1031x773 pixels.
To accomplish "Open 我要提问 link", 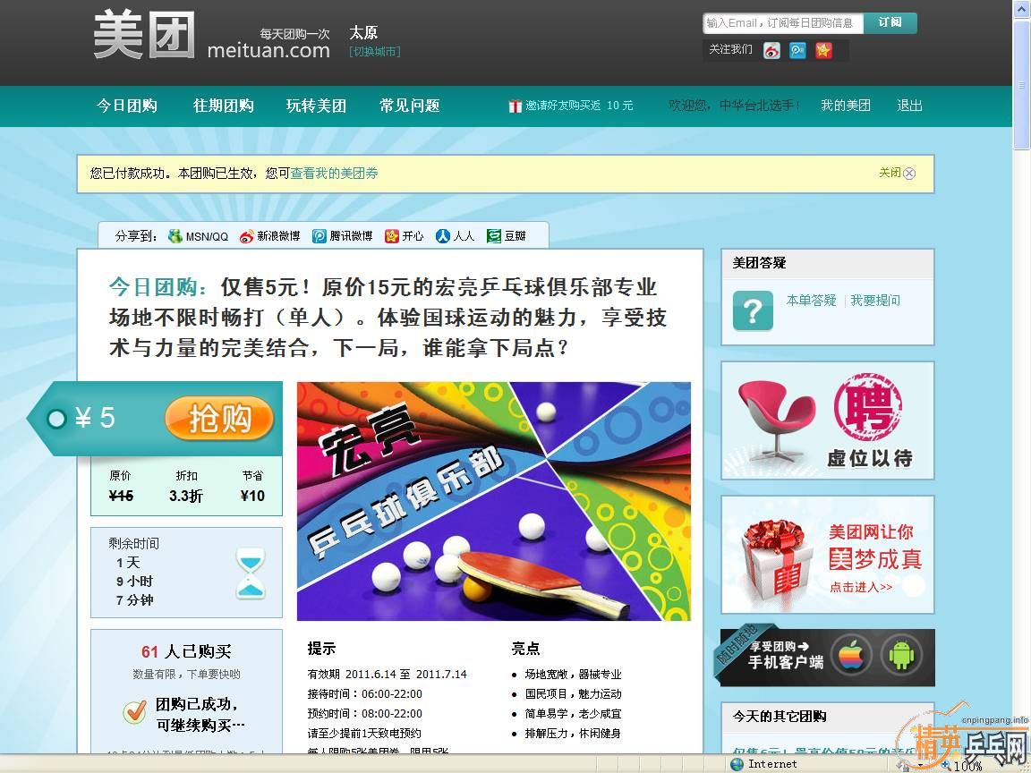I will point(876,301).
